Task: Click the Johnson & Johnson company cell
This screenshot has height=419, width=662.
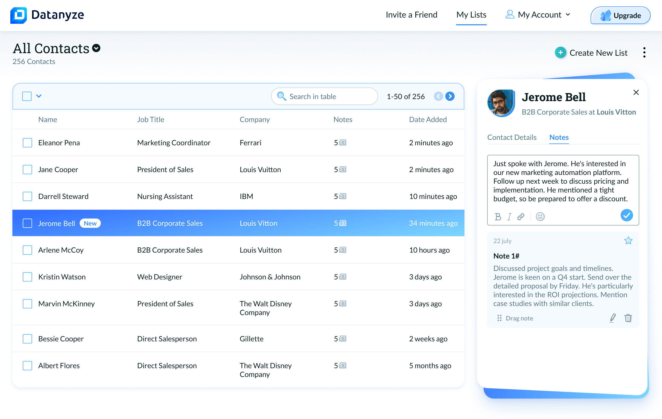Action: click(270, 277)
